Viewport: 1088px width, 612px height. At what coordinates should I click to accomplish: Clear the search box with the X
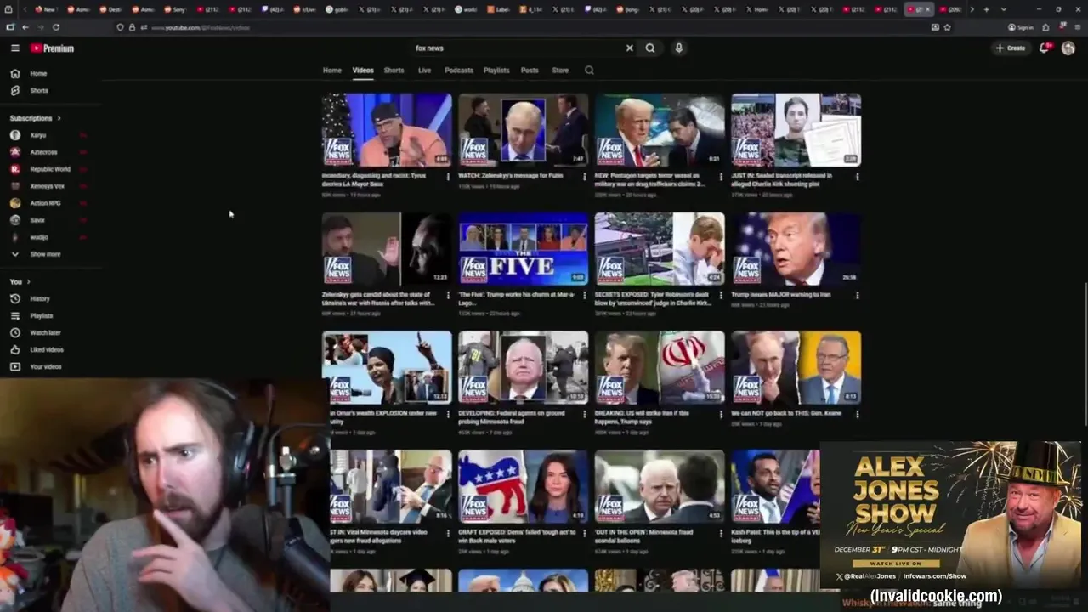pyautogui.click(x=630, y=48)
